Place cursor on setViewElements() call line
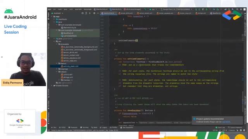 [x=128, y=41]
